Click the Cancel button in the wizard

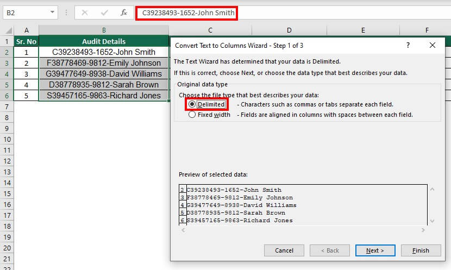click(284, 250)
